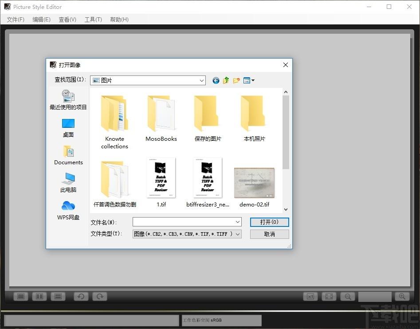
Task: Fit image to window
Action: pos(329,296)
